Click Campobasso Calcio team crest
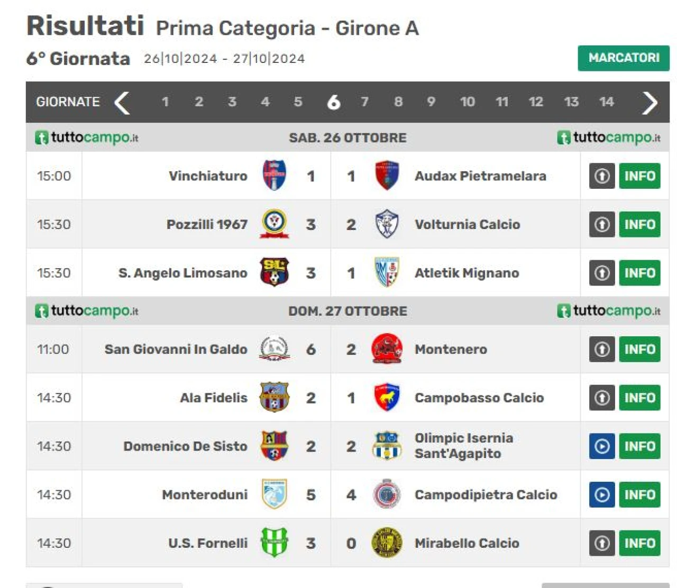Image resolution: width=677 pixels, height=588 pixels. click(387, 398)
